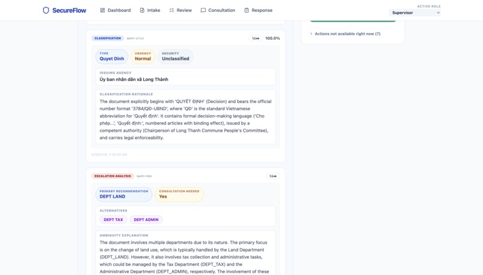
Task: Click the classification timestamp text
Action: pyautogui.click(x=109, y=155)
